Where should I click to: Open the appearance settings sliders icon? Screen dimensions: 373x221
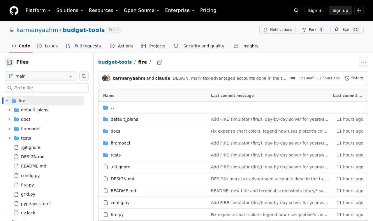[359, 10]
